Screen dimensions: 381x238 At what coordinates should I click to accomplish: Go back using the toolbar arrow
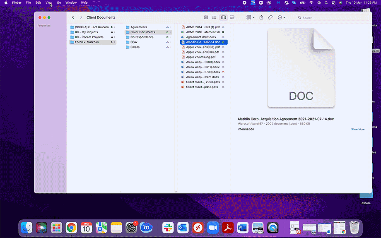click(73, 17)
